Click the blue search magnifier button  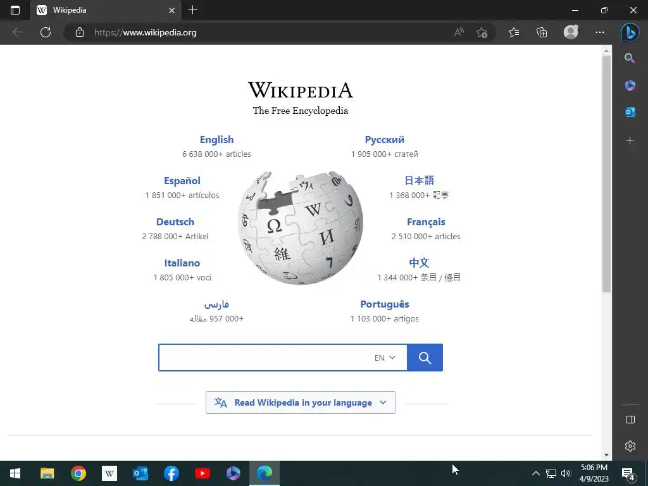[425, 358]
